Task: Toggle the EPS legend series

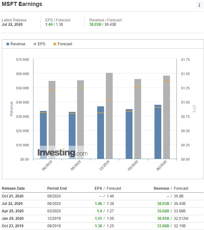Action: coord(39,44)
